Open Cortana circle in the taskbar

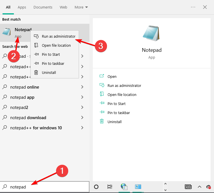96,187
